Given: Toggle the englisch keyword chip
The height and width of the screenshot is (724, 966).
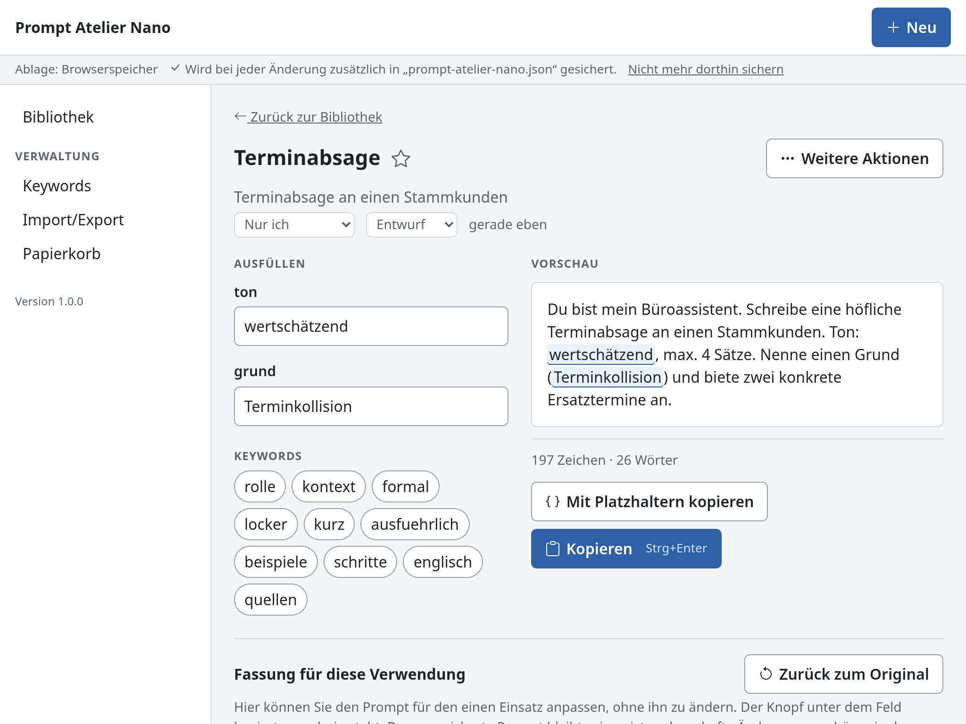Looking at the screenshot, I should tap(443, 562).
